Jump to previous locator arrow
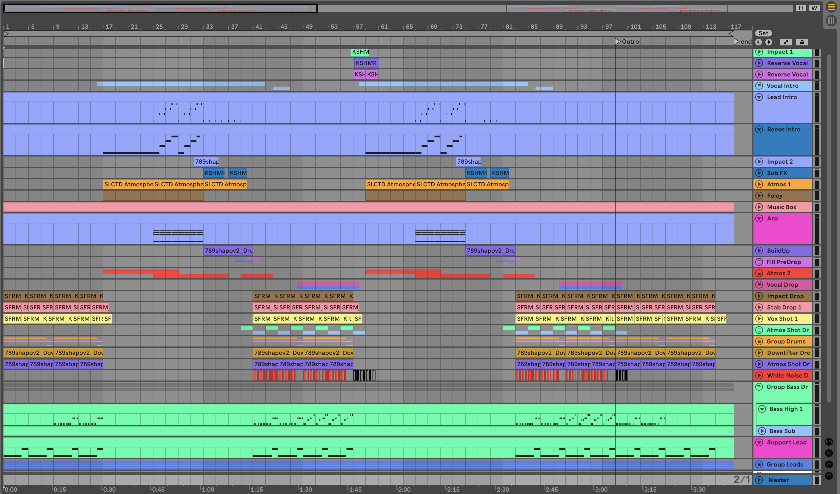 pyautogui.click(x=758, y=42)
